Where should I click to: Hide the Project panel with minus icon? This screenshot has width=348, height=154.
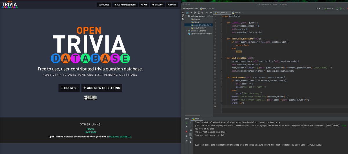click(x=211, y=13)
